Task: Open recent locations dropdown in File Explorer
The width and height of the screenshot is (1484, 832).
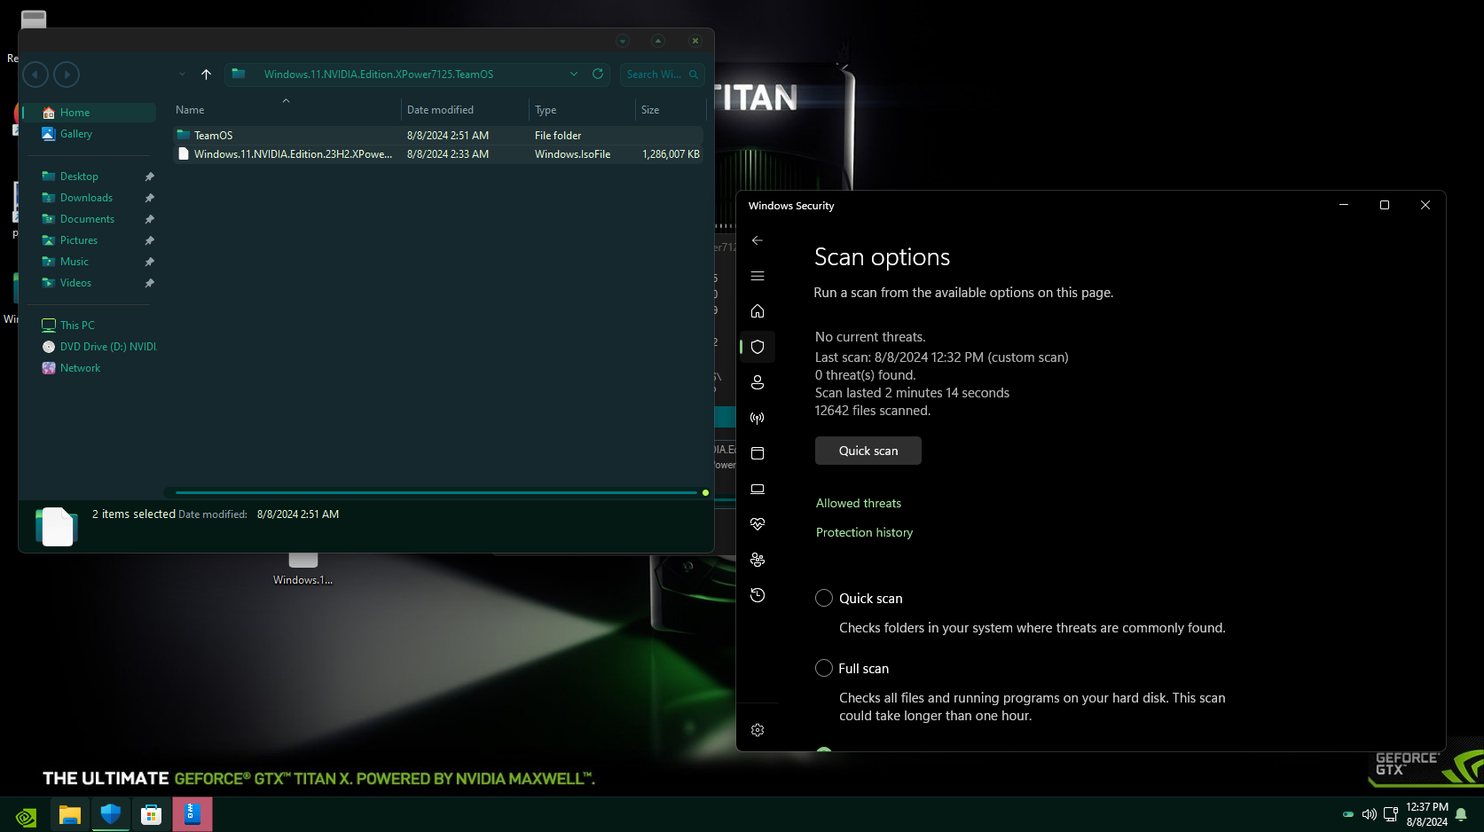Action: (x=182, y=75)
